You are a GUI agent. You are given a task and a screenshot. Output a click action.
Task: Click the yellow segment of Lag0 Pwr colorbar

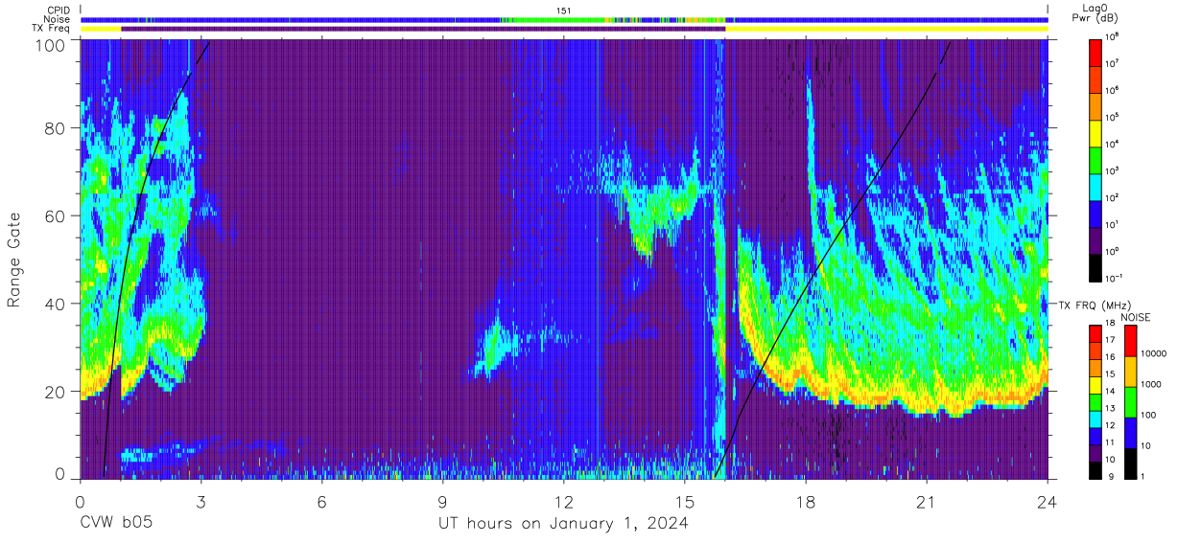click(1096, 132)
